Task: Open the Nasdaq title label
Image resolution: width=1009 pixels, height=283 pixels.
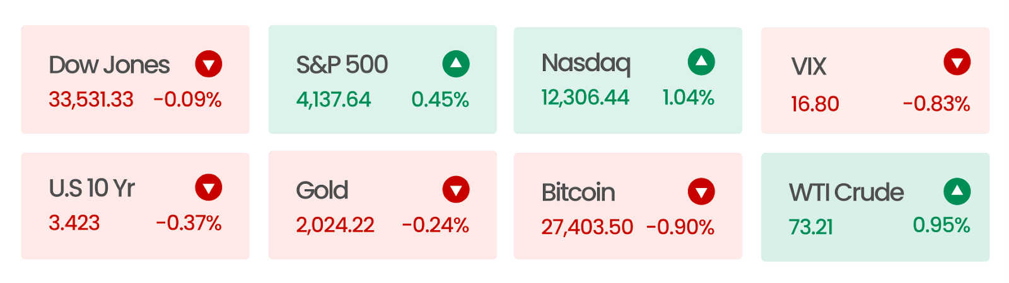Action: click(x=586, y=64)
